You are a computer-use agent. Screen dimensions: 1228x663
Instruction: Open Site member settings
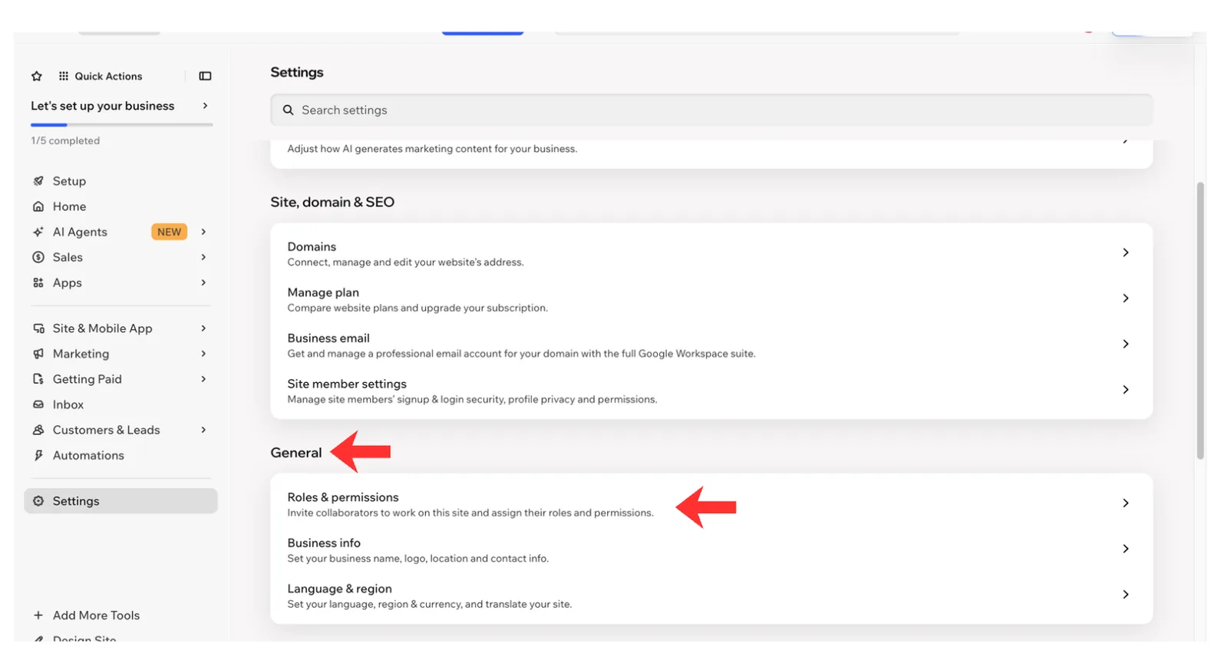711,391
